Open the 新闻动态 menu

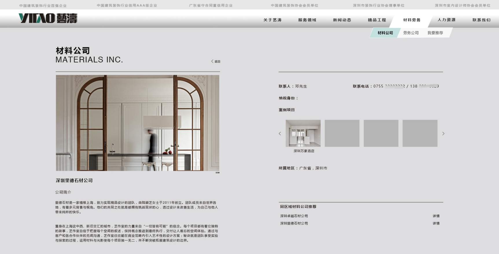click(342, 20)
